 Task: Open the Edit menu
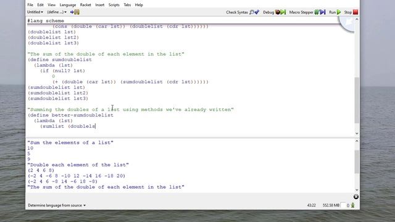click(x=40, y=5)
